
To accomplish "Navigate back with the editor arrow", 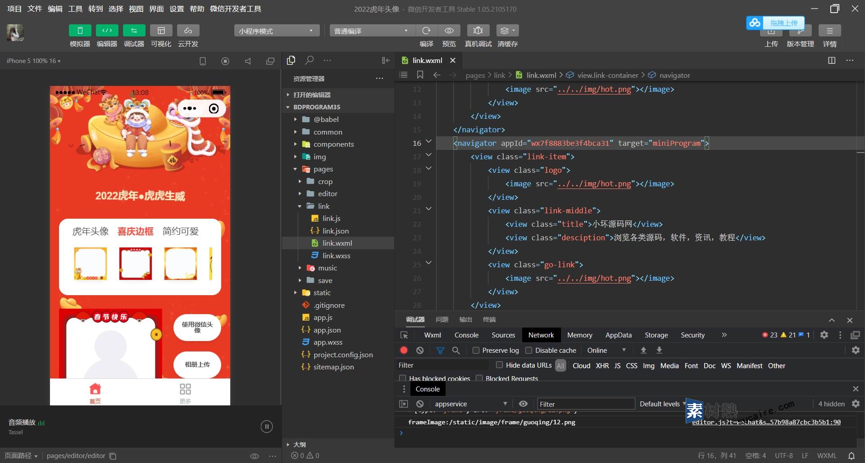I will click(x=437, y=75).
